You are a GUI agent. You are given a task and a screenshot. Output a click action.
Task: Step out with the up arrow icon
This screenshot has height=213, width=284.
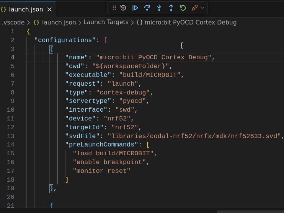click(171, 8)
